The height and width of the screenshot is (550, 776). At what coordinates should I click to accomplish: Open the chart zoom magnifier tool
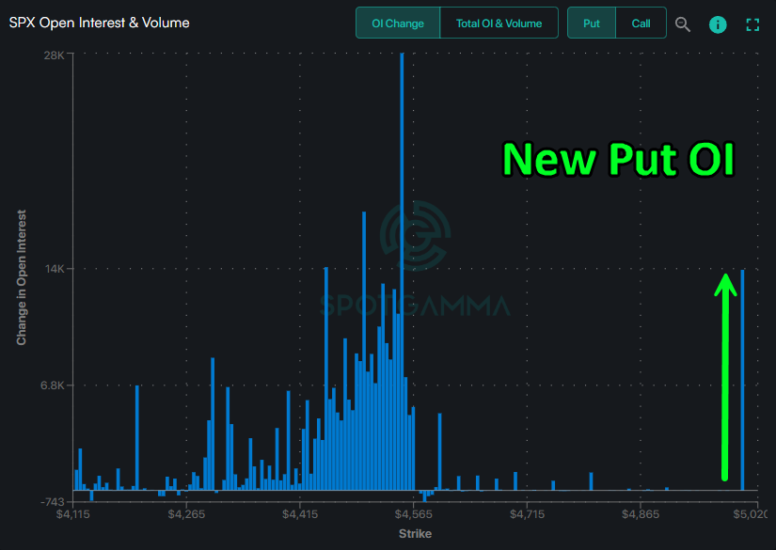[x=683, y=24]
